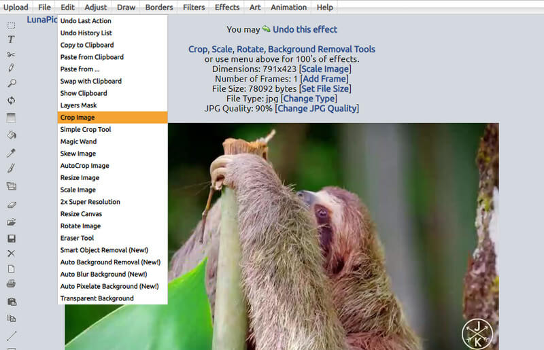Screen dimensions: 544x350
Task: Choose Auto Background Removal (New!) entry
Action: (x=110, y=262)
